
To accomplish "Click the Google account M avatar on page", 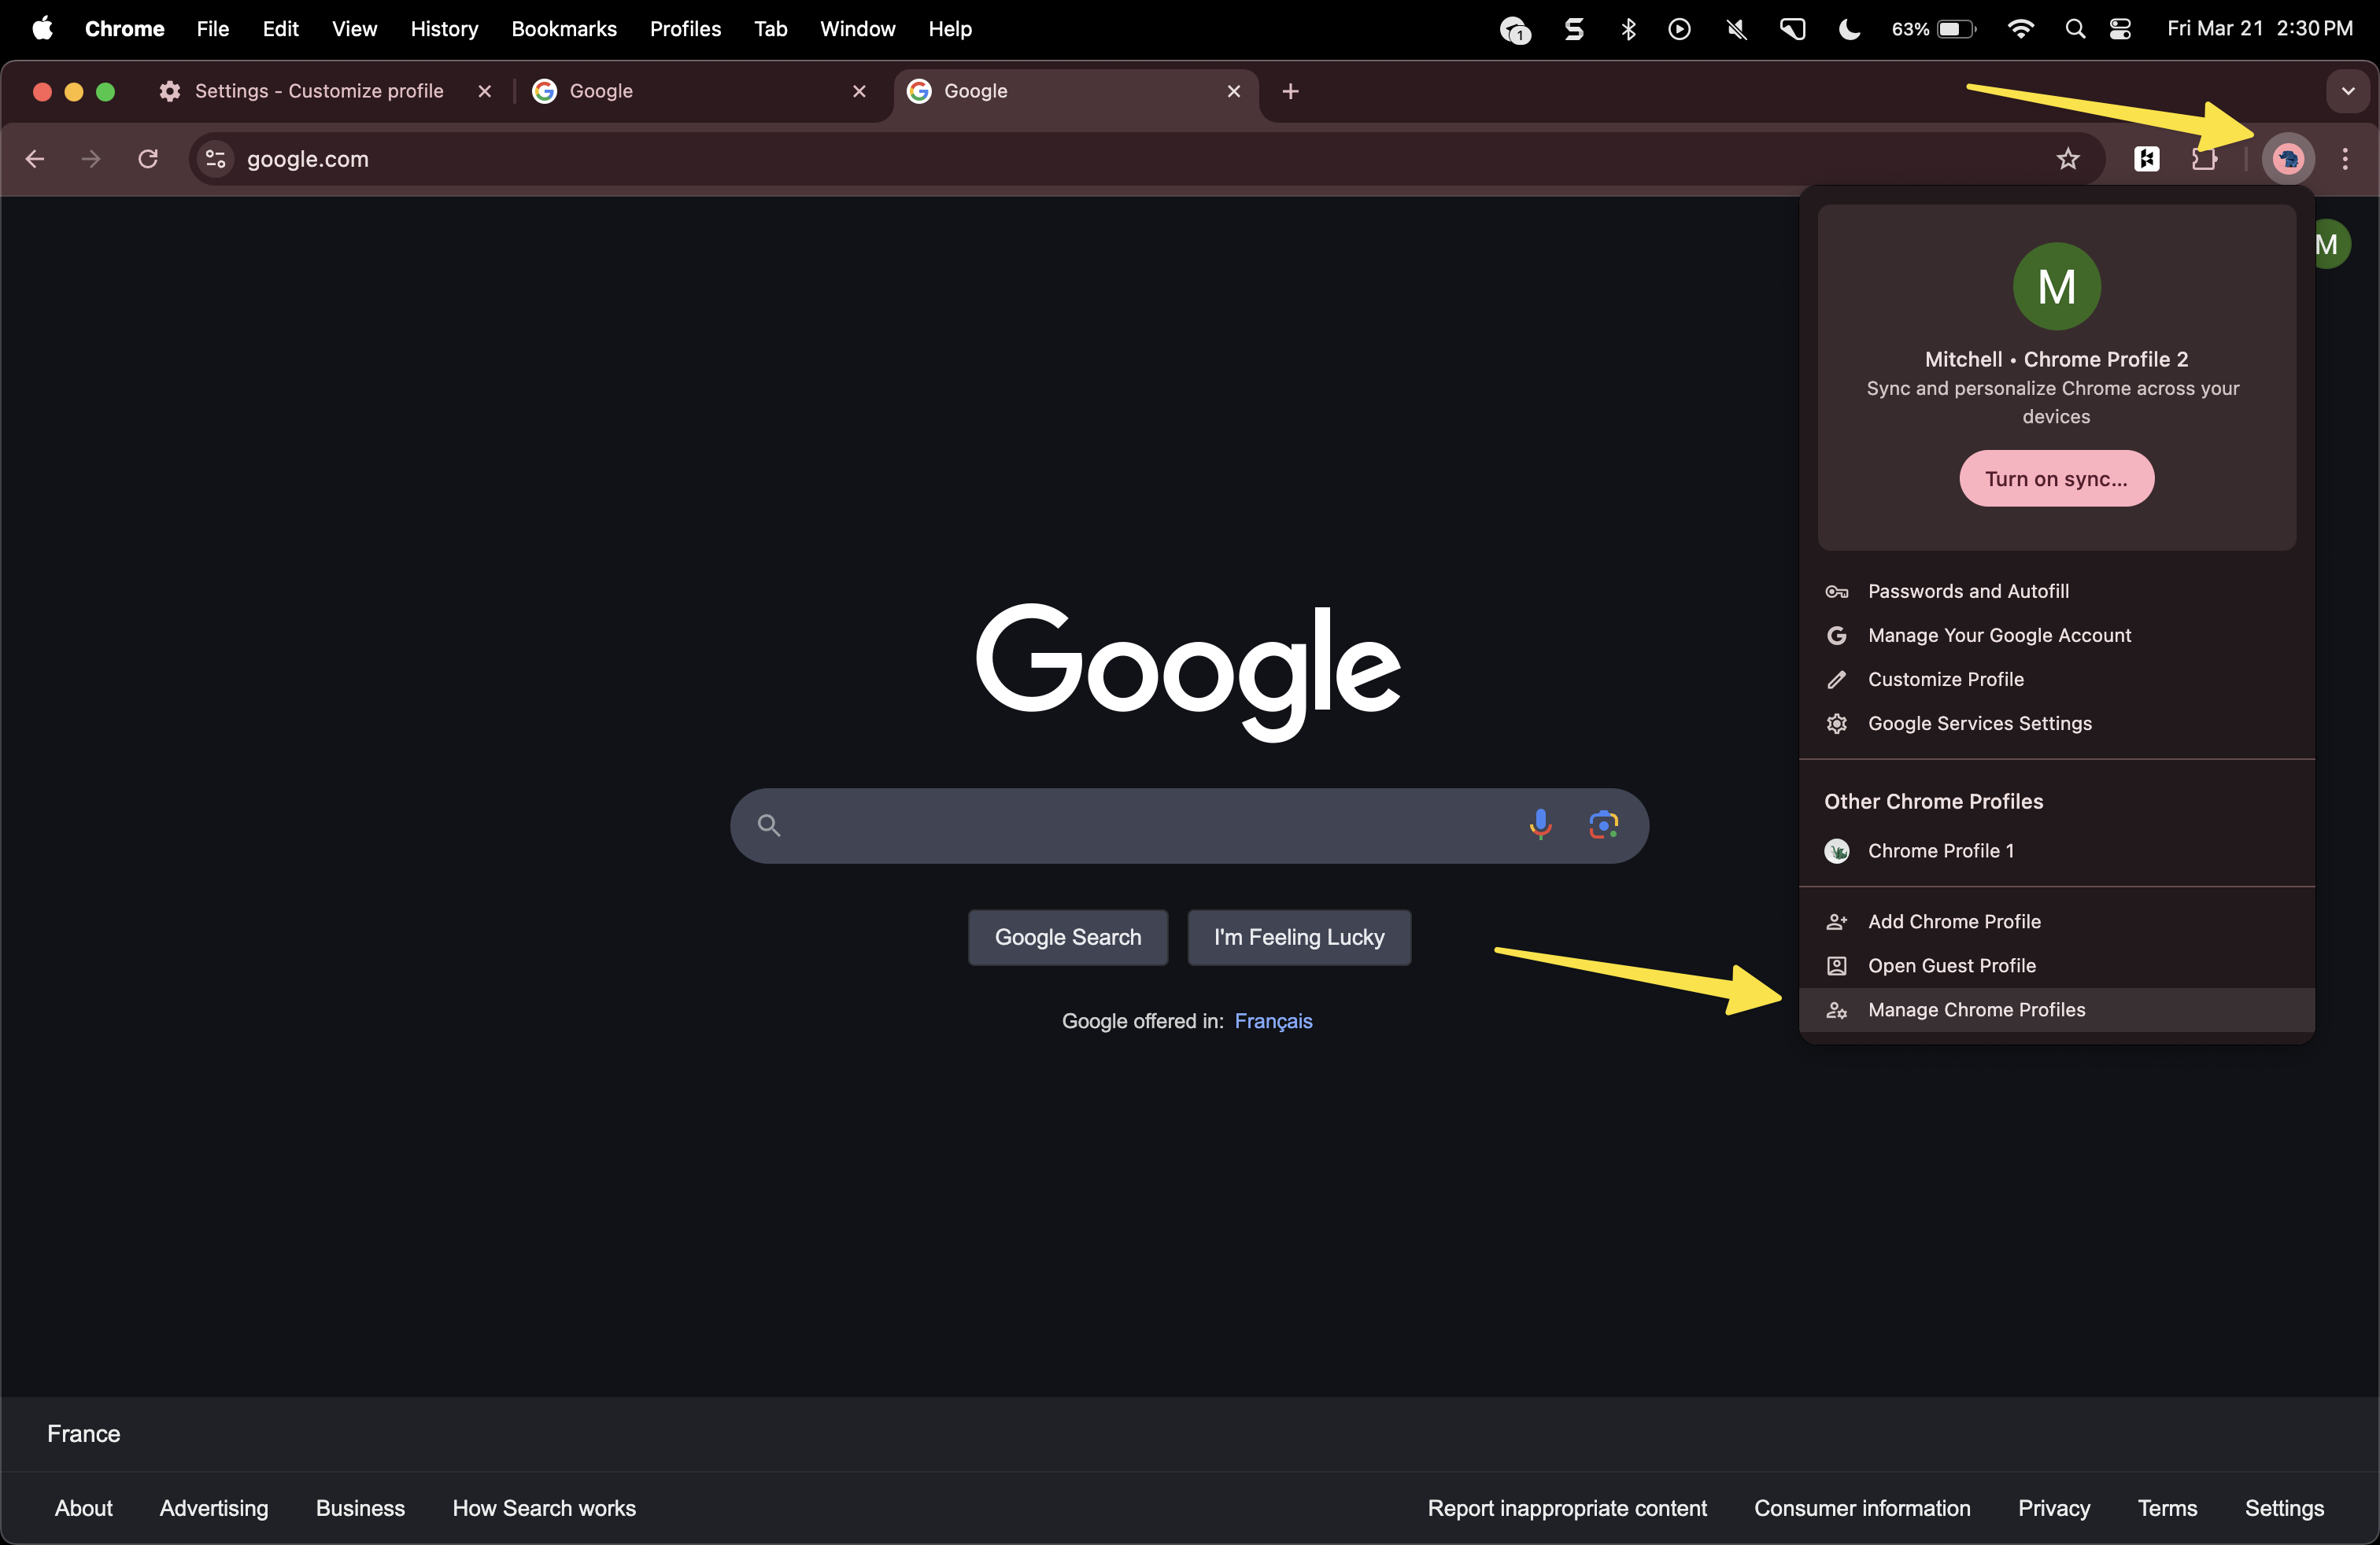I will click(x=2331, y=244).
